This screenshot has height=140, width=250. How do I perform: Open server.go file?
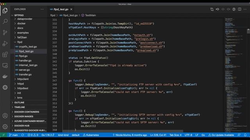tap(29, 70)
